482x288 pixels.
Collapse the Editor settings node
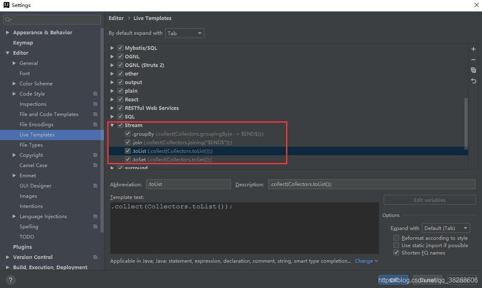(7, 53)
